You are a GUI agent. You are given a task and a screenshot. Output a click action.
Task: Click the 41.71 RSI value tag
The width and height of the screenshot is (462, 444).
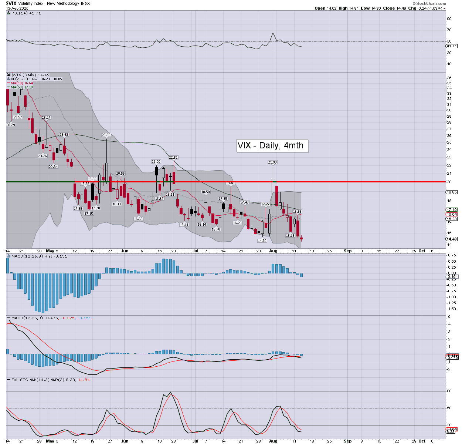coord(452,46)
